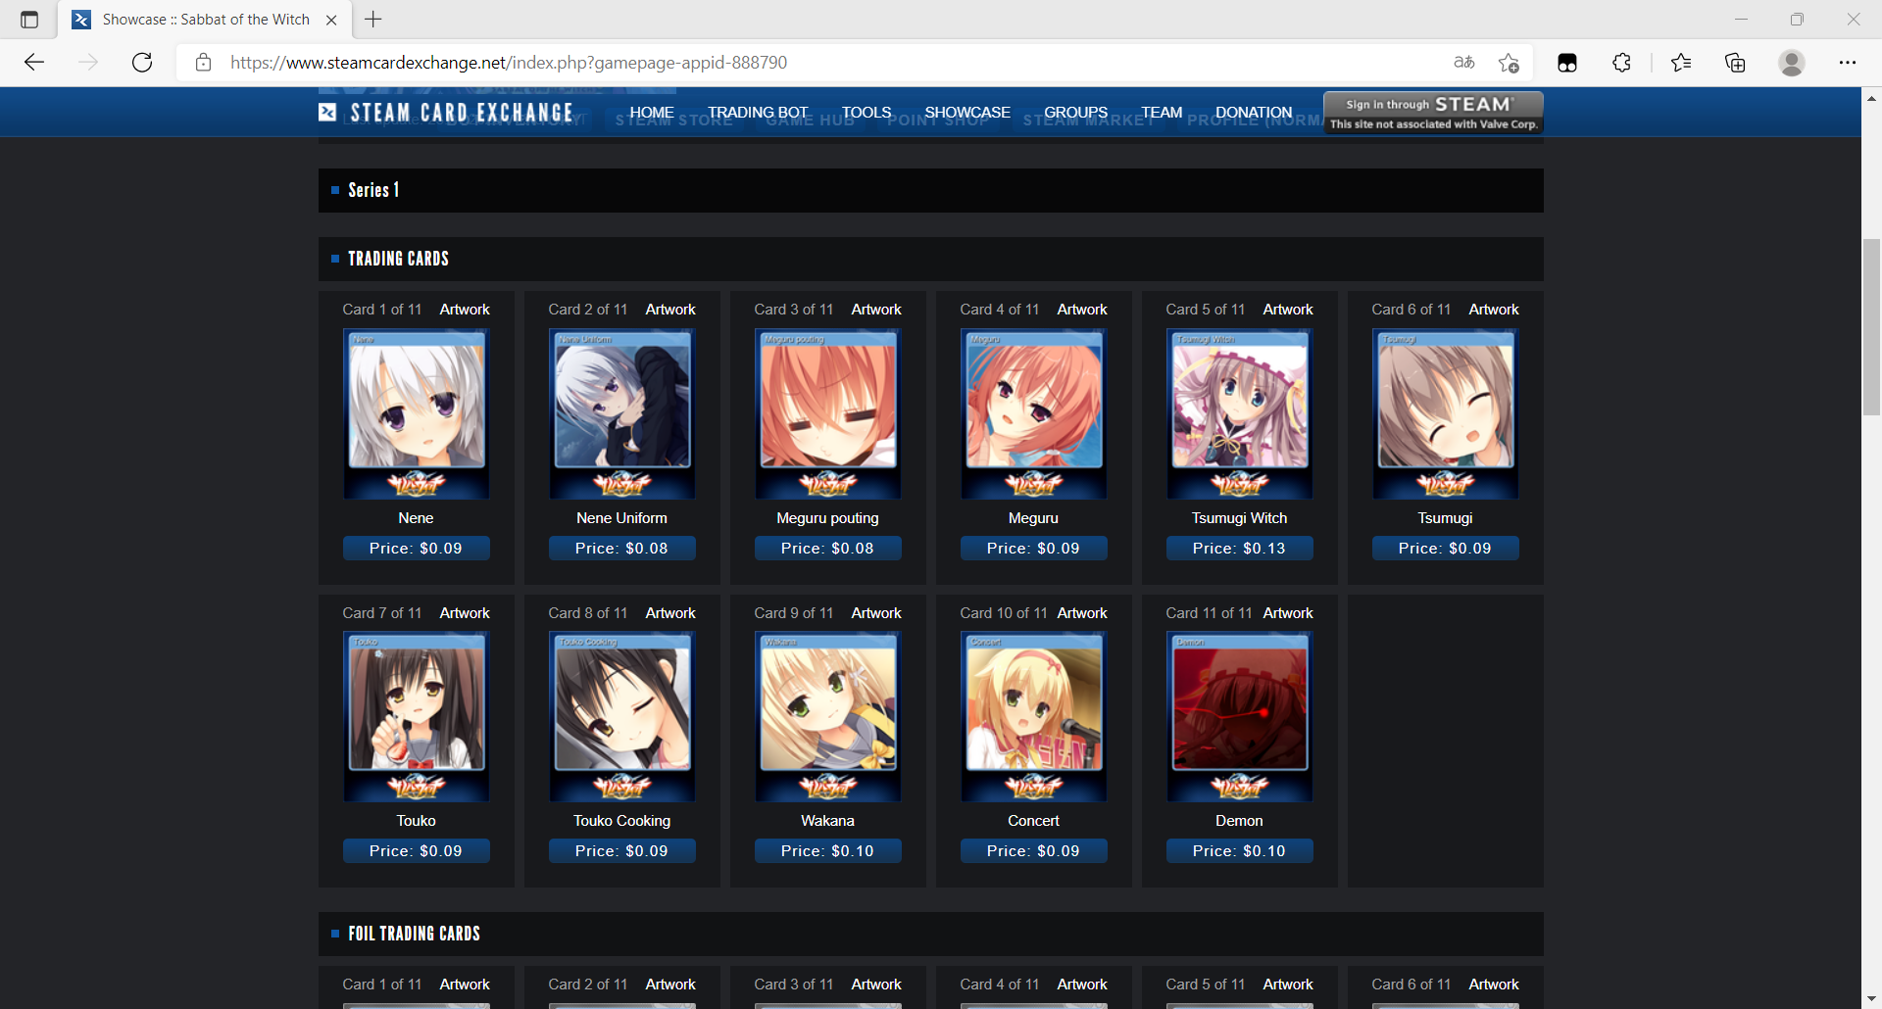Add this page to favorites
The width and height of the screenshot is (1882, 1009).
pyautogui.click(x=1509, y=63)
